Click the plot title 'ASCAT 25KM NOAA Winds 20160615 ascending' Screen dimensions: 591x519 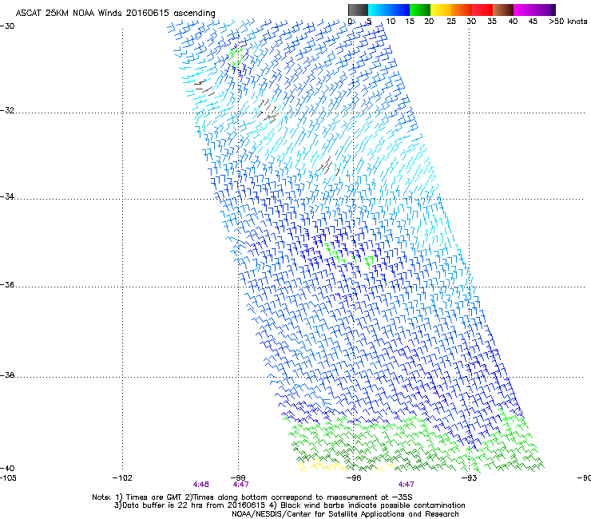[115, 14]
